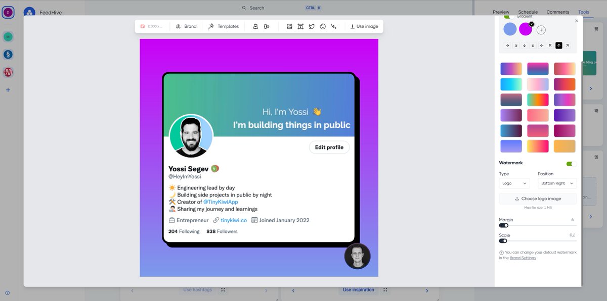Expand the inspiration panel with fullscreen icon
This screenshot has height=301, width=607.
coord(385,290)
